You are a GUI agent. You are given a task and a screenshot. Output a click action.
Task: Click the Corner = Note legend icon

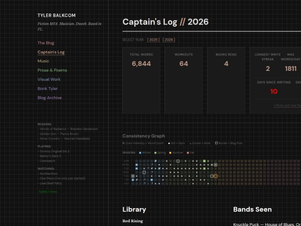tap(191, 143)
